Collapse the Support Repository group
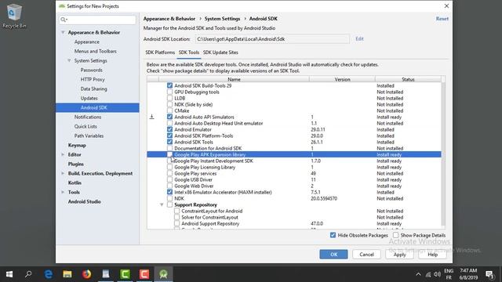The width and height of the screenshot is (502, 282). click(162, 204)
